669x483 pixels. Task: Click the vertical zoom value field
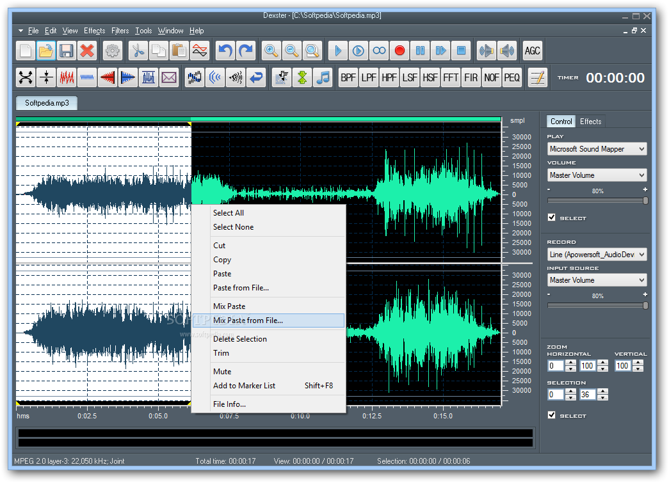point(624,366)
